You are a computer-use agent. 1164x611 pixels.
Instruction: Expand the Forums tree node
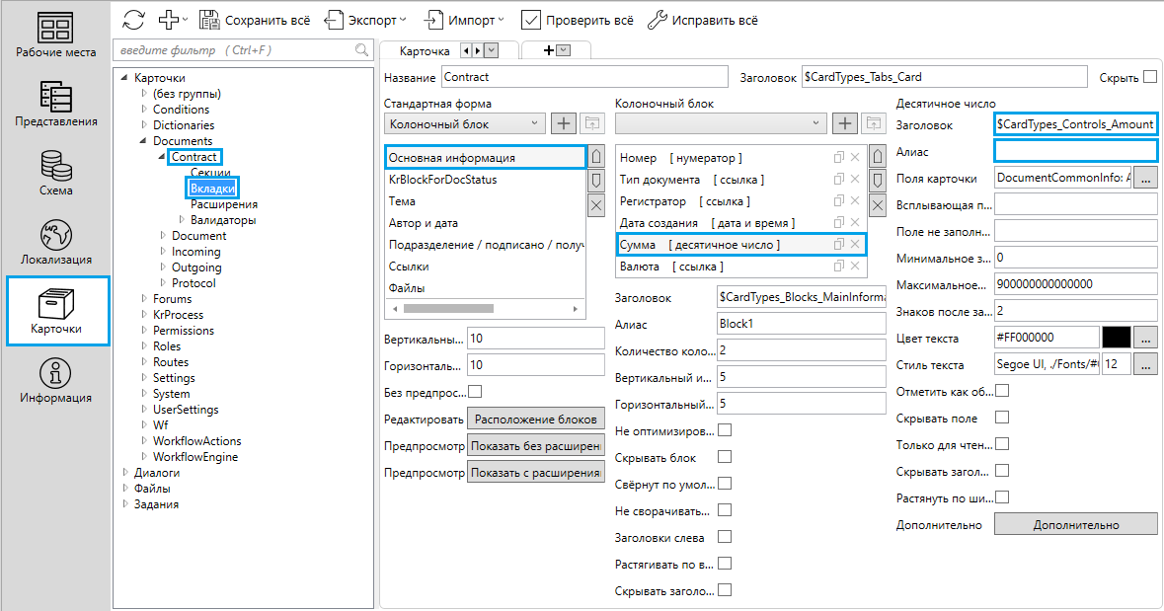pyautogui.click(x=144, y=299)
